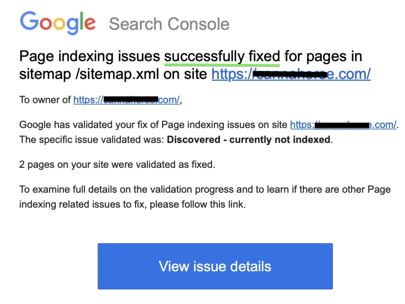Click "Page indexing issues" at heading start

pyautogui.click(x=90, y=56)
